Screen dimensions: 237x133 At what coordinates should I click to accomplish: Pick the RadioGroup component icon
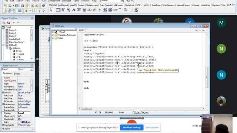[126, 10]
